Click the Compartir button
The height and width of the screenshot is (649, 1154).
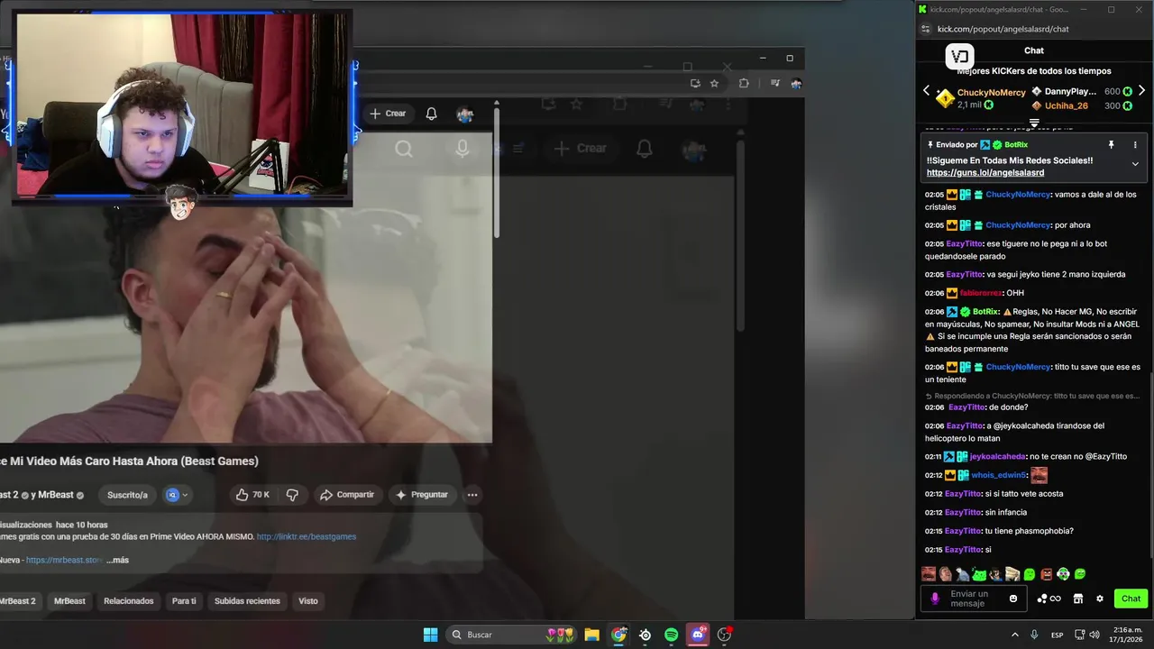pos(346,495)
